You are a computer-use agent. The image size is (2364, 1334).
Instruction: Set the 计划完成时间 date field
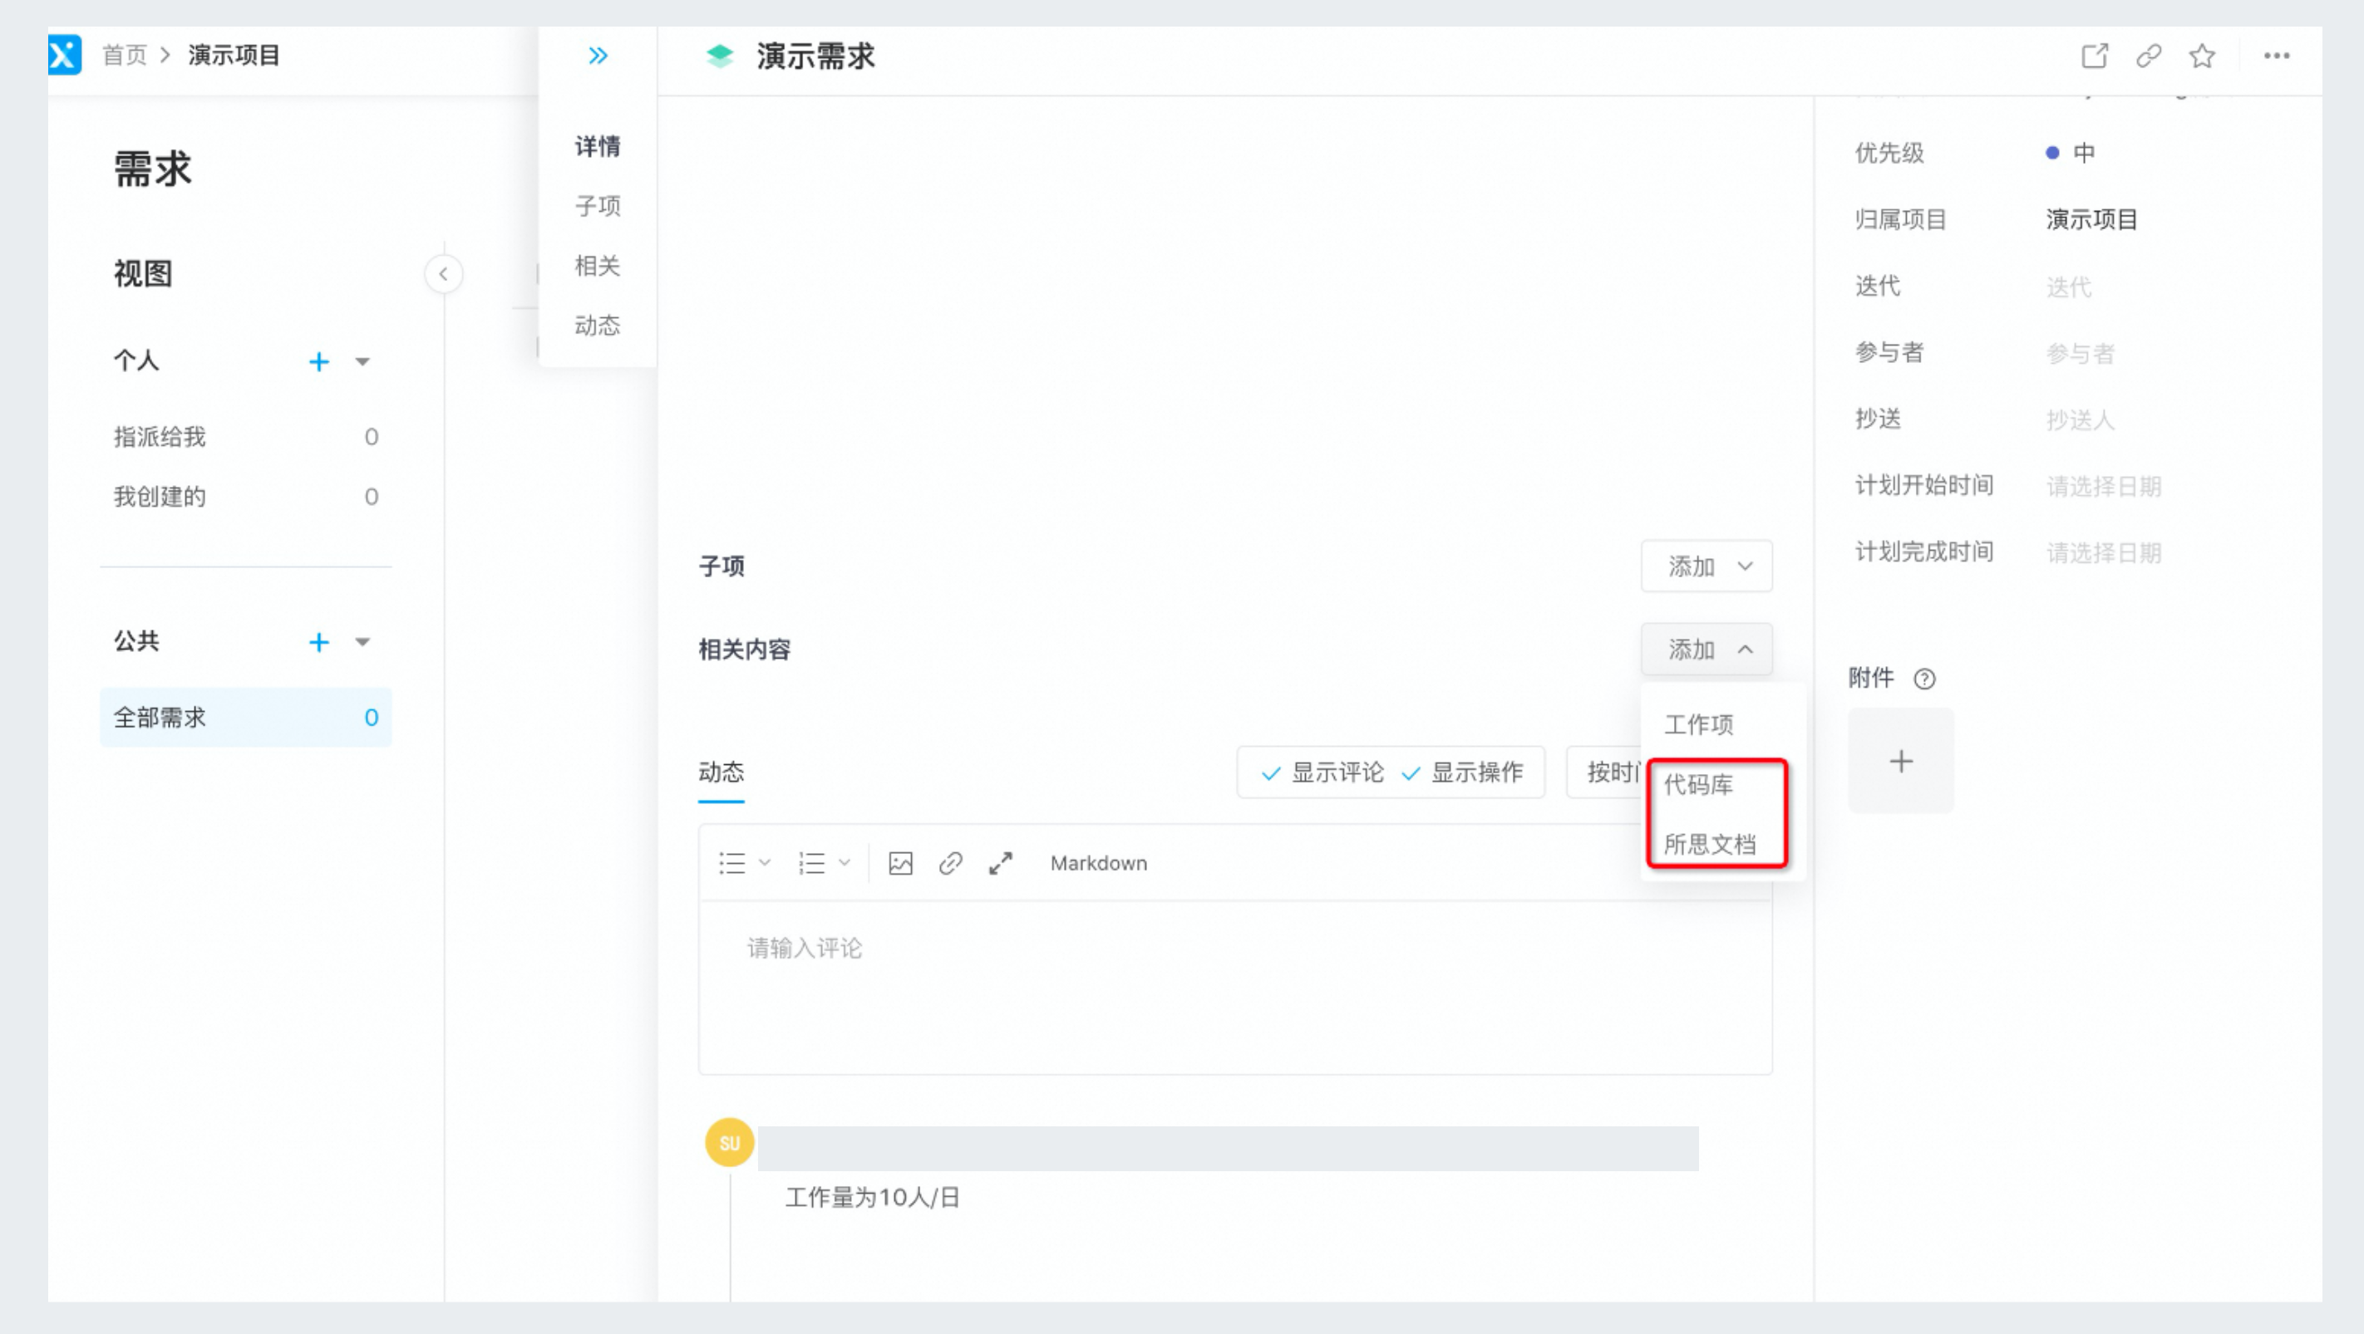click(2103, 553)
